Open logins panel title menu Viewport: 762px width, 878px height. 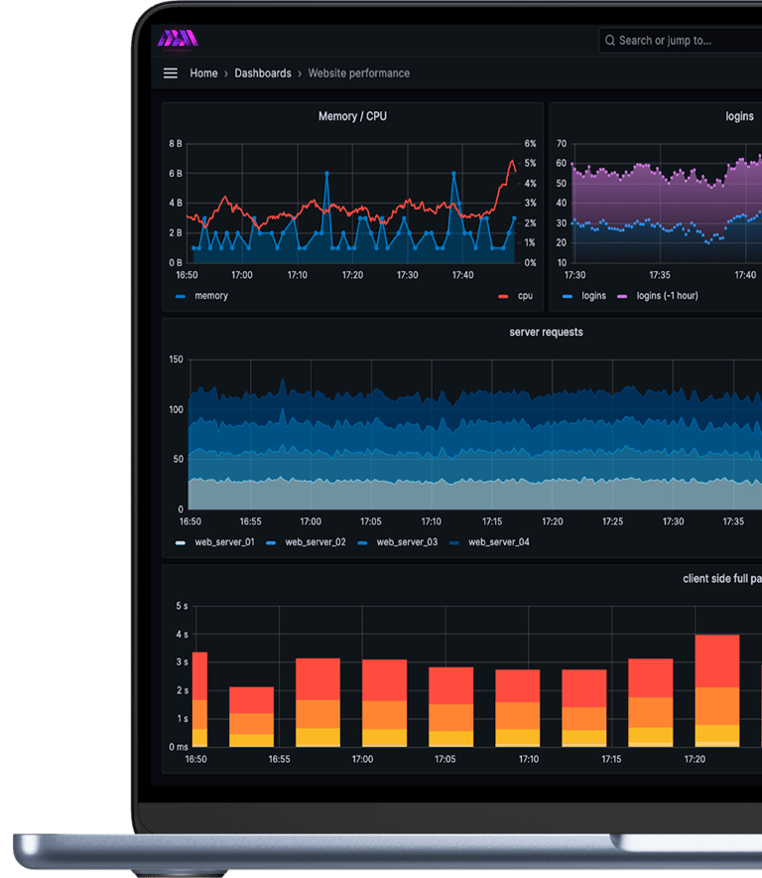[x=739, y=116]
